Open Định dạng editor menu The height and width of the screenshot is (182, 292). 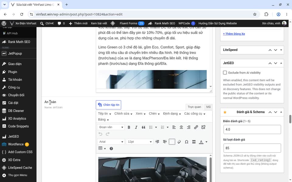coord(172,114)
